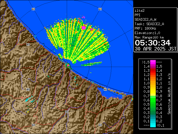Click the '40' label west-northwest over land
This screenshot has width=178, height=134.
tap(28, 45)
